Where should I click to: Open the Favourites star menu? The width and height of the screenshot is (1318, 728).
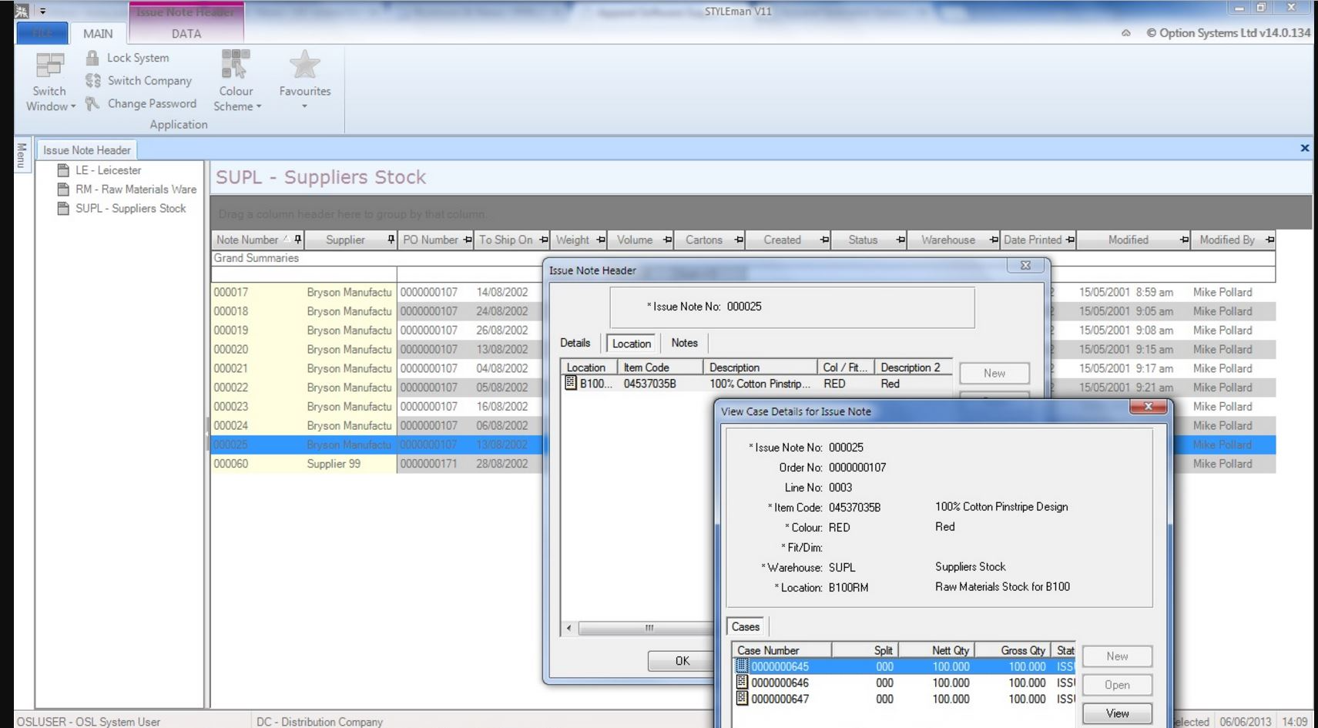pyautogui.click(x=305, y=80)
